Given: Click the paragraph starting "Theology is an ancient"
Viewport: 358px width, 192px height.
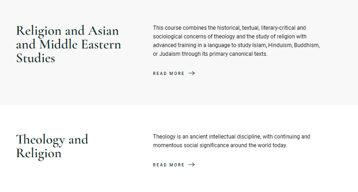Looking at the screenshot, I should click(231, 141).
